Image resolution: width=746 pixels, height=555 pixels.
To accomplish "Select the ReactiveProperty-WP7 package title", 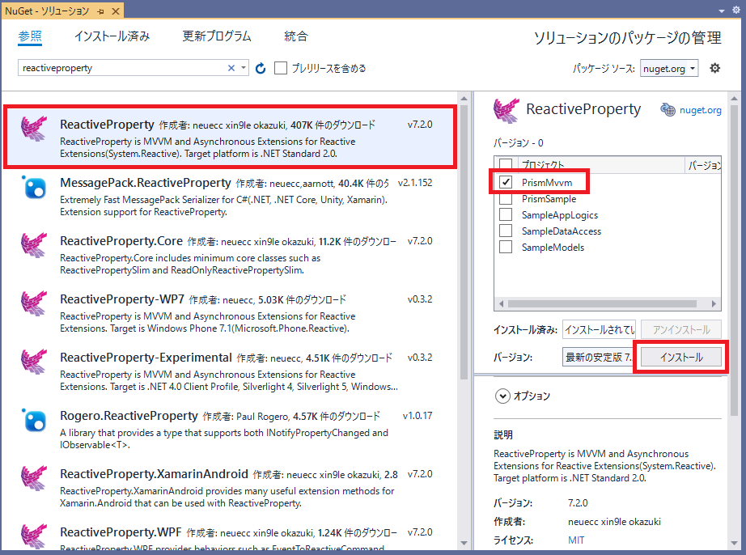I will point(122,299).
